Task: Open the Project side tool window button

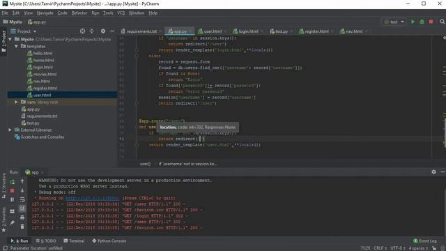Action: point(3,42)
